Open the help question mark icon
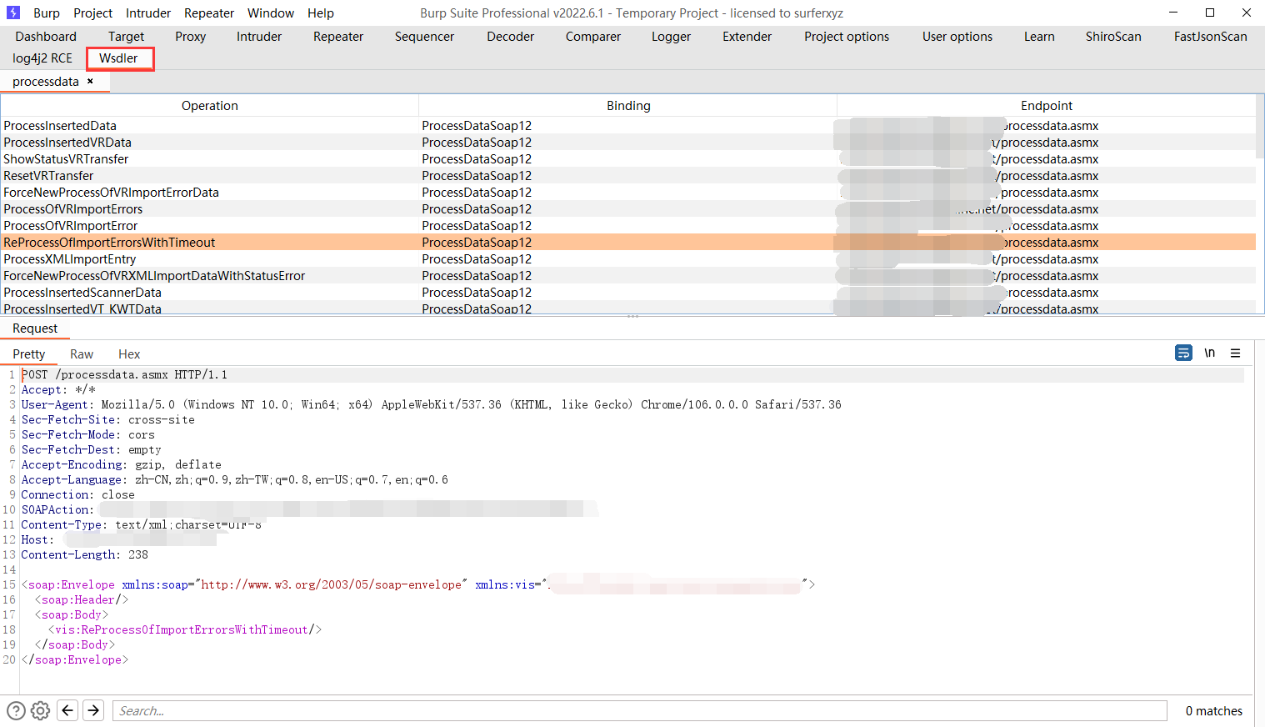Image resolution: width=1265 pixels, height=727 pixels. pyautogui.click(x=16, y=710)
